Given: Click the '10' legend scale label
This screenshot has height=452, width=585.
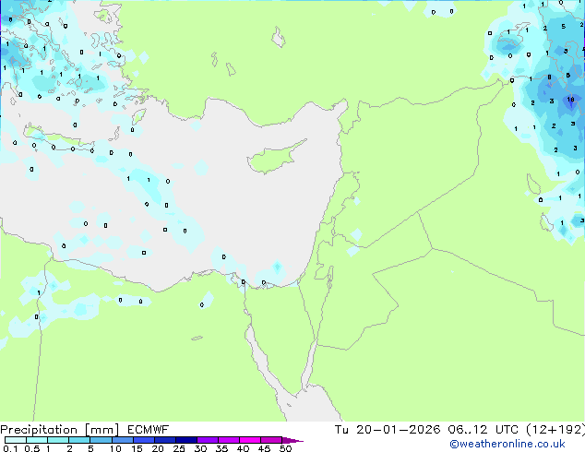Looking at the screenshot, I should click(115, 448).
